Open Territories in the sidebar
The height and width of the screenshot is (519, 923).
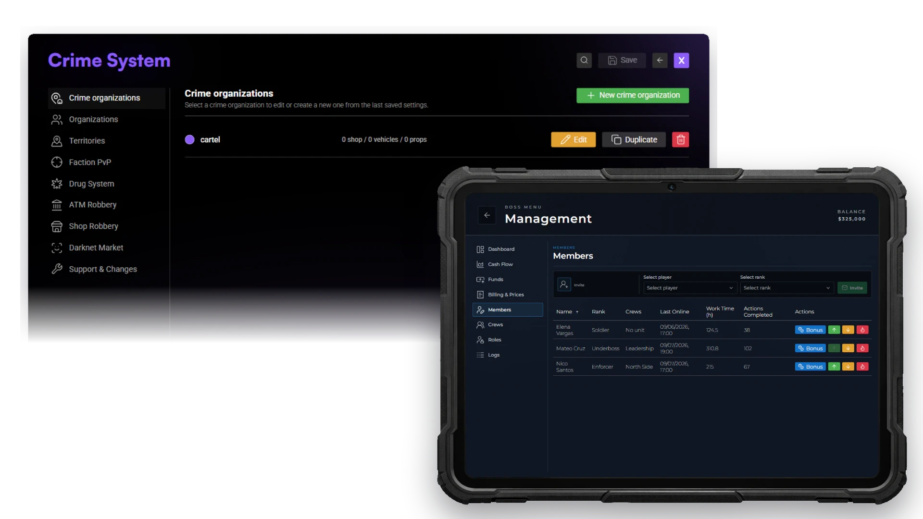coord(107,141)
